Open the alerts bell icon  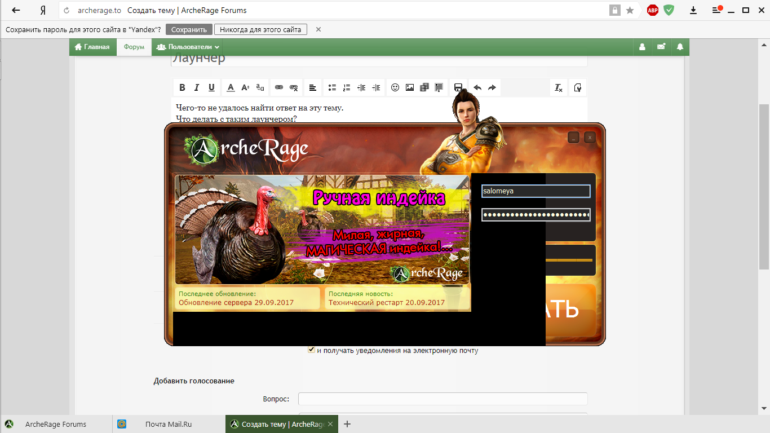[680, 47]
